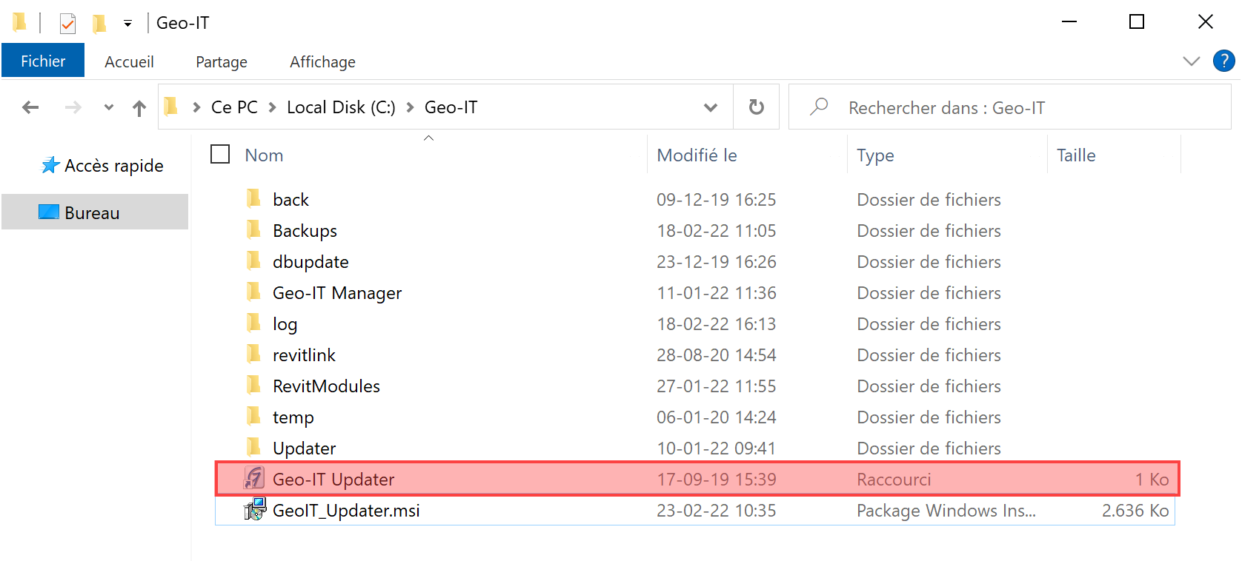This screenshot has height=561, width=1242.
Task: Click the Properties quick access icon
Action: click(x=67, y=24)
